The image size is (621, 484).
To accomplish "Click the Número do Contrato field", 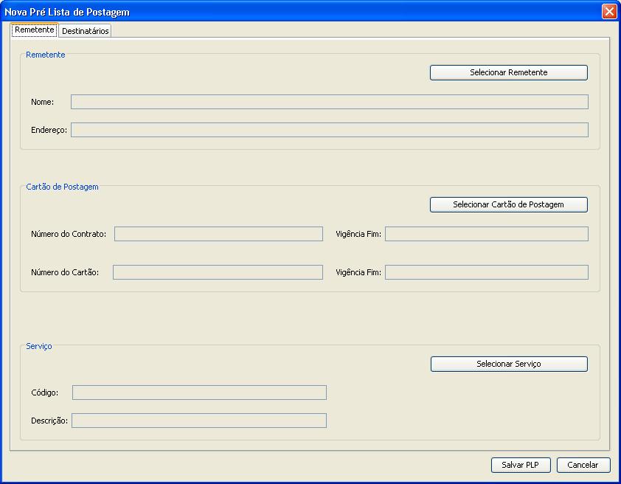I will 218,233.
